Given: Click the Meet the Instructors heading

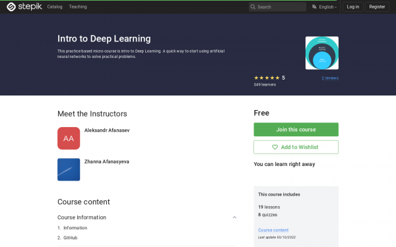Looking at the screenshot, I should point(92,114).
